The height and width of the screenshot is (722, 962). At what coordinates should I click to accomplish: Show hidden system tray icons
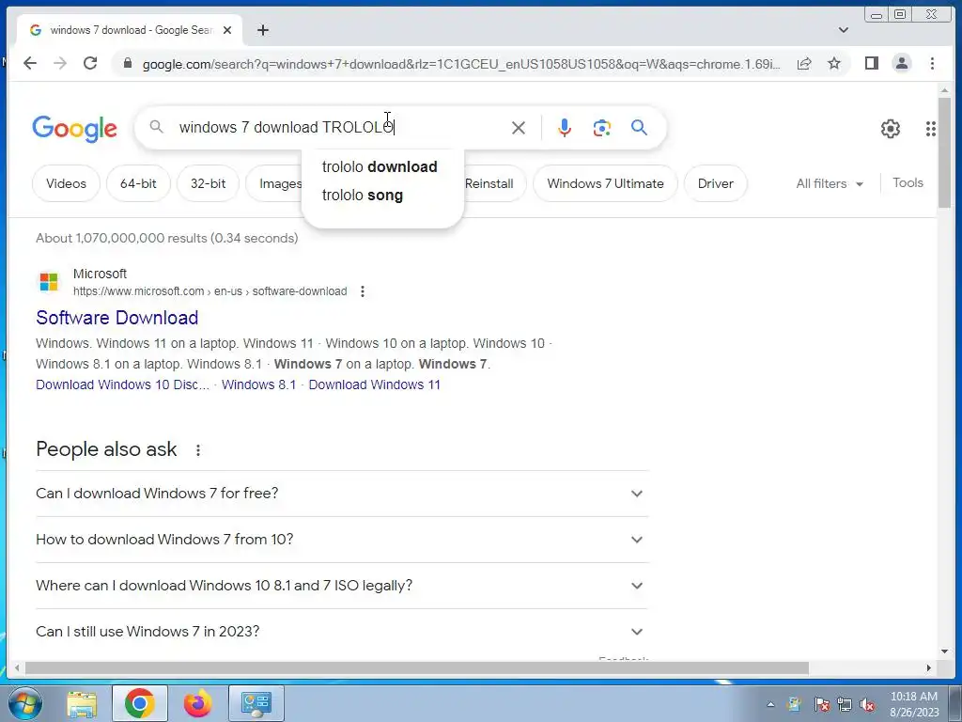(x=770, y=704)
